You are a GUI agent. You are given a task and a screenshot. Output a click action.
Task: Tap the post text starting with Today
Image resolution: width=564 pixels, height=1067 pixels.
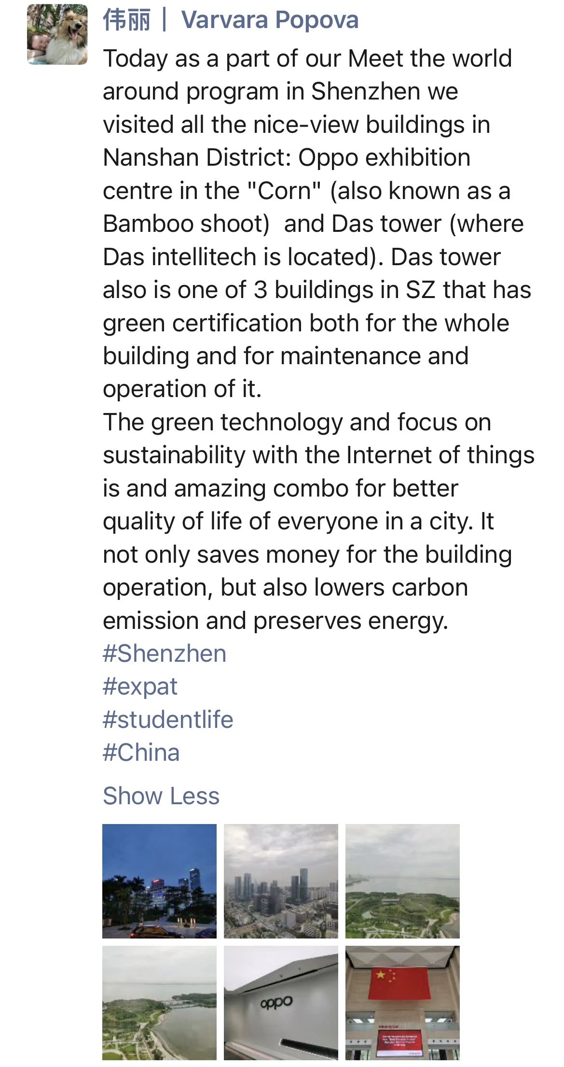[318, 224]
